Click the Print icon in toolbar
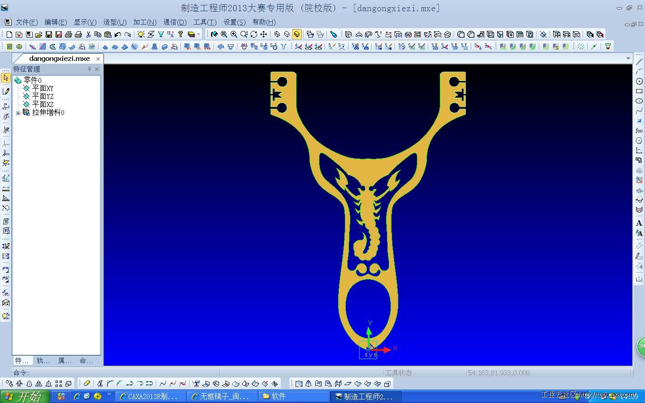Image resolution: width=645 pixels, height=403 pixels. 69,34
